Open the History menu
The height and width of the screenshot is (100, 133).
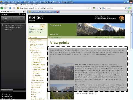point(16,5)
